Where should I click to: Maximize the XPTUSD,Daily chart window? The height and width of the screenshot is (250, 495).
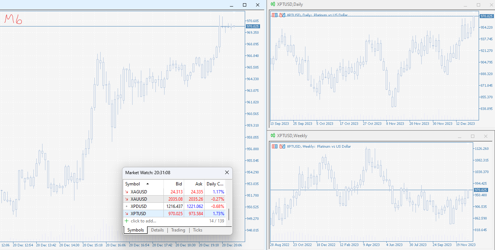(x=478, y=5)
